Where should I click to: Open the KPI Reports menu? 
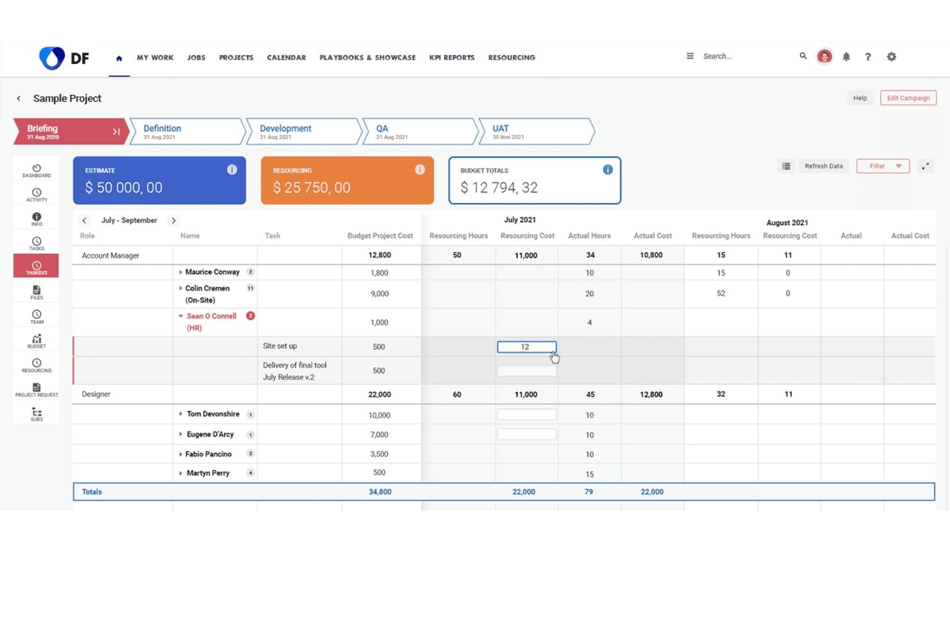[x=452, y=58]
